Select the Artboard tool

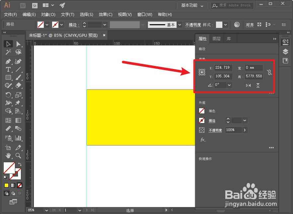coord(8,147)
